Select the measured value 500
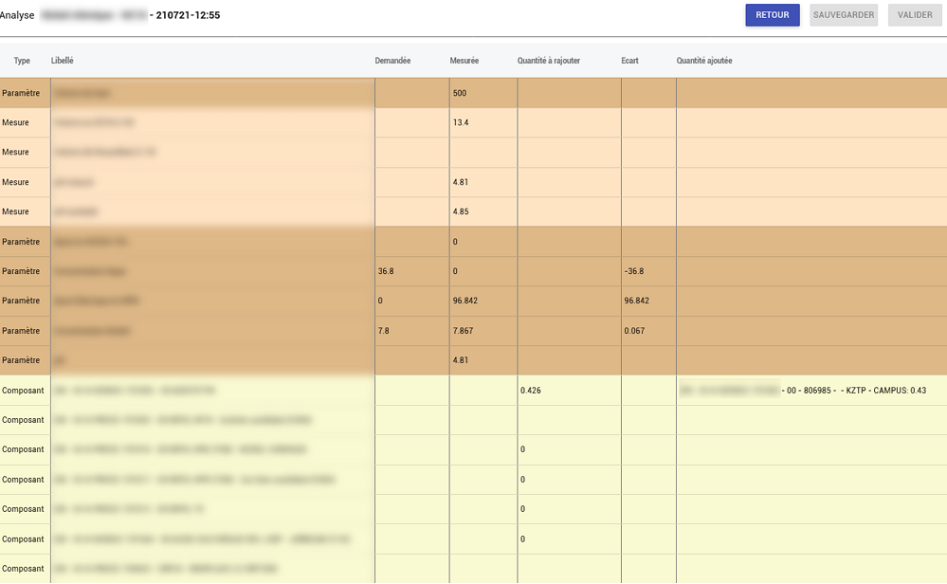Screen dimensions: 947x584 (x=460, y=93)
